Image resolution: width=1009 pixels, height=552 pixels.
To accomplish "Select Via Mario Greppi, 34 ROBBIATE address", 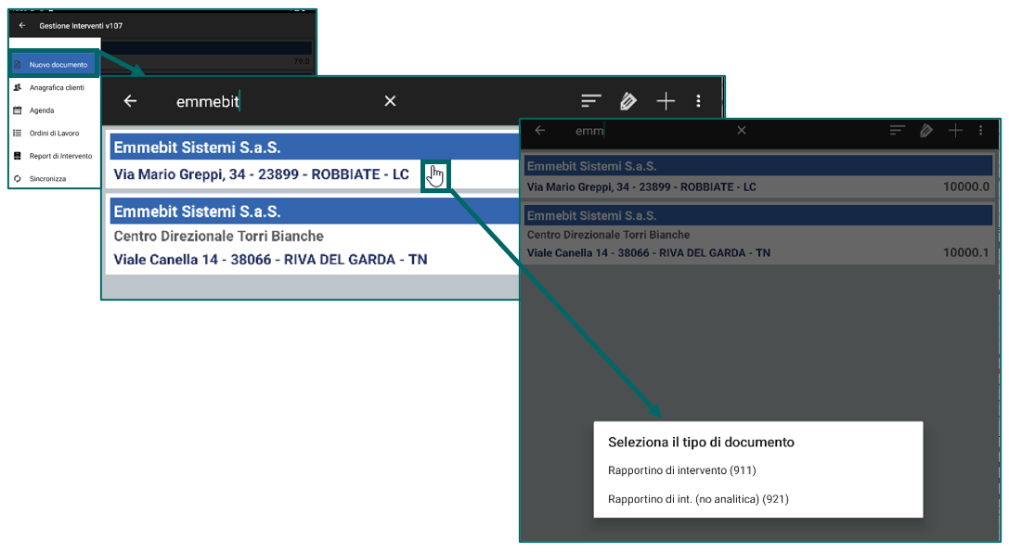I will coord(261,174).
